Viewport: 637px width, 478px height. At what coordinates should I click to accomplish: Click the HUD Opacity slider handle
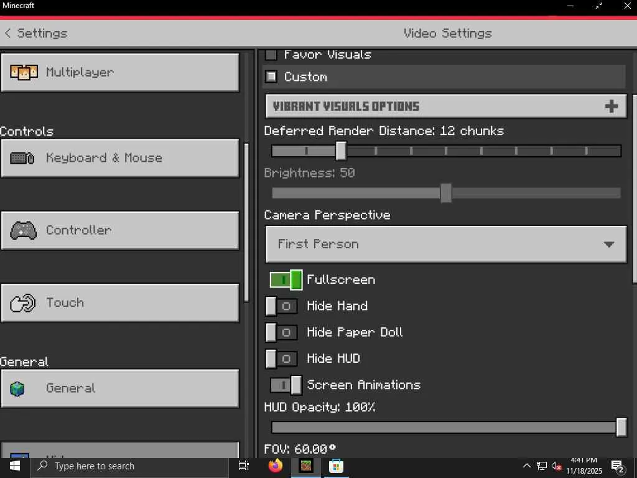click(621, 427)
